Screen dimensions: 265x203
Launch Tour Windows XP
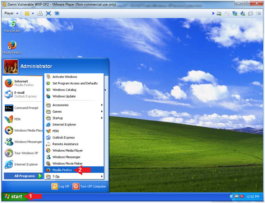(23, 153)
